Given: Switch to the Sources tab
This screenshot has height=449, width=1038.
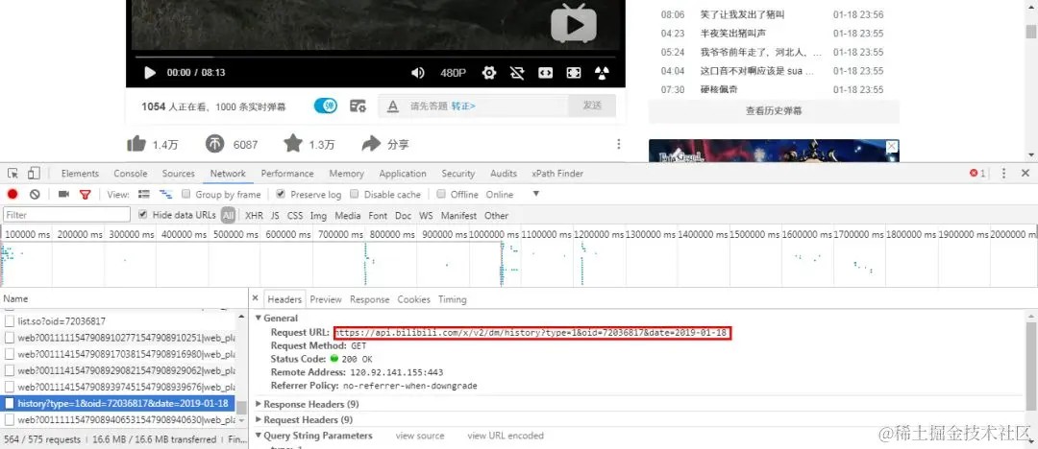Looking at the screenshot, I should point(179,174).
